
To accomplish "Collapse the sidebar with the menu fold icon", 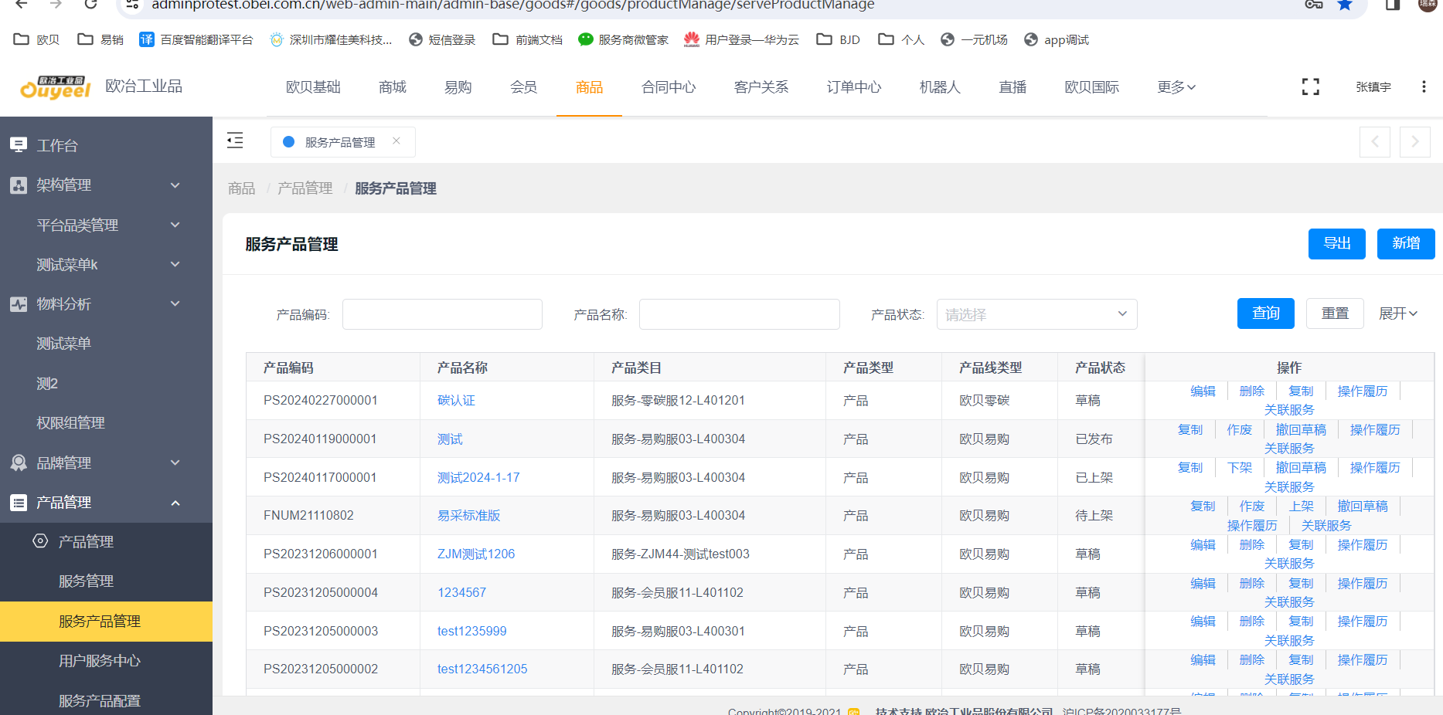I will 235,141.
